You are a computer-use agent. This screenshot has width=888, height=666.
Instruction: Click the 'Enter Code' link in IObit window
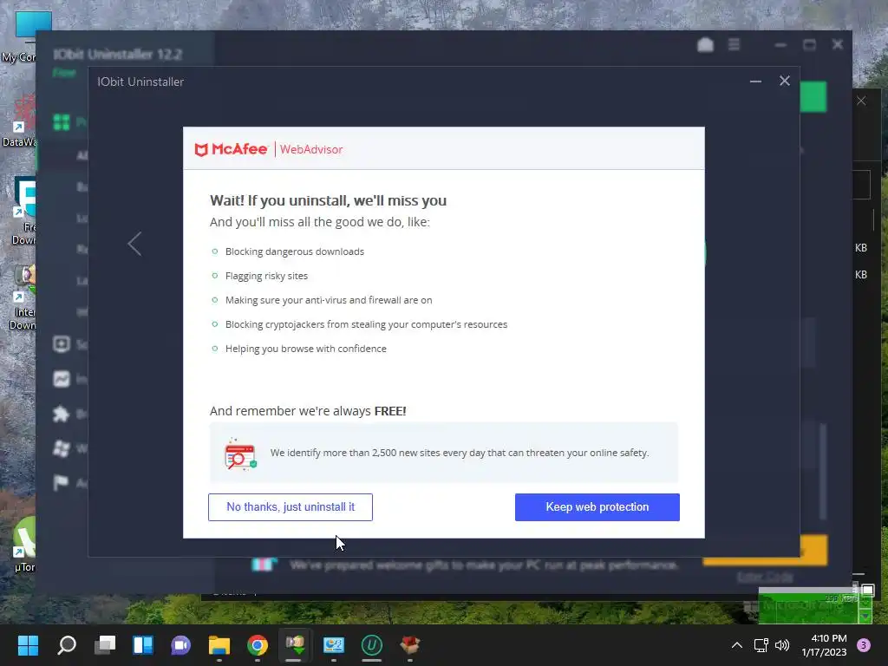(x=765, y=577)
